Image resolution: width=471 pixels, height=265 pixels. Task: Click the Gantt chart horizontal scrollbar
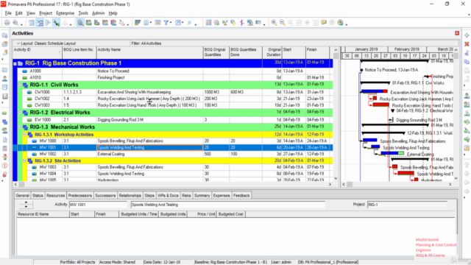coord(397,185)
